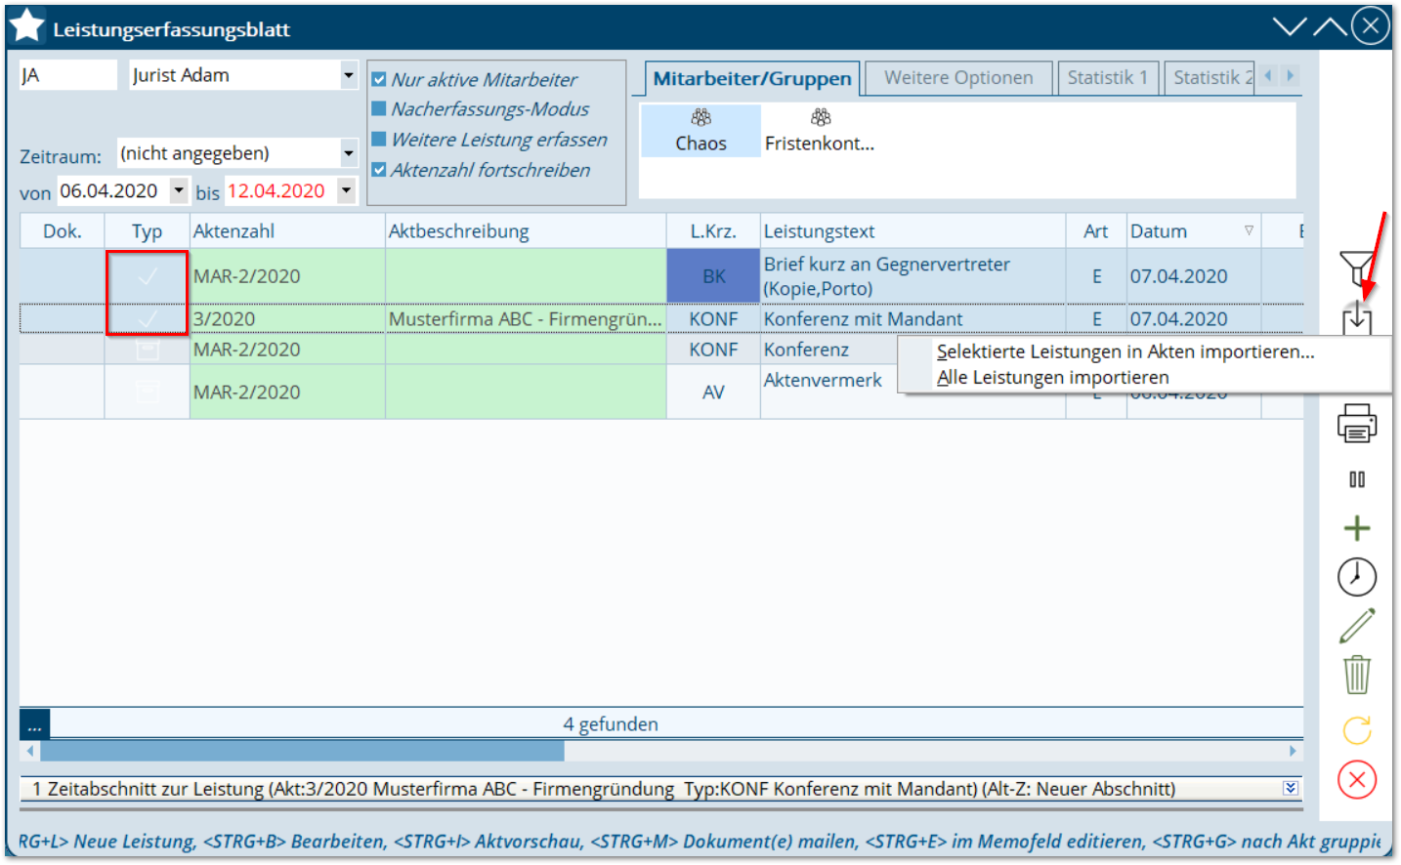Click horizontal scrollbar thumb

[302, 751]
